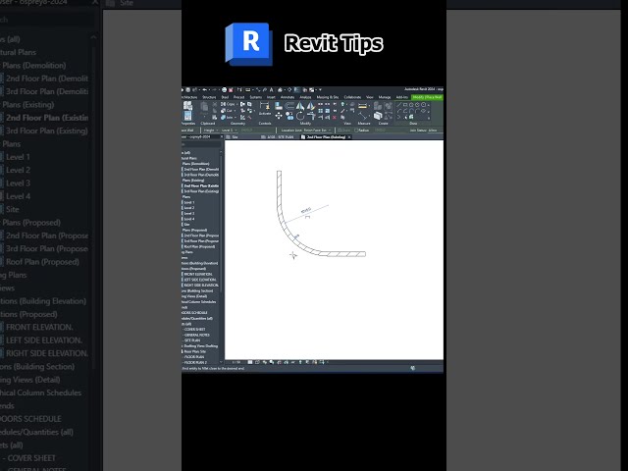Screen dimensions: 628x471
Task: Open the Annotate ribbon tab
Action: [x=288, y=97]
